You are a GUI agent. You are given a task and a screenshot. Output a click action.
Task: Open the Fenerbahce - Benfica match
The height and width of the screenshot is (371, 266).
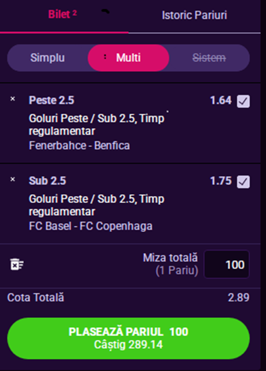pos(79,146)
